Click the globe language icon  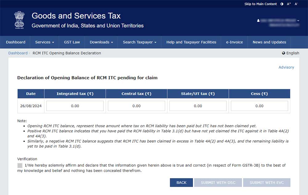284,53
